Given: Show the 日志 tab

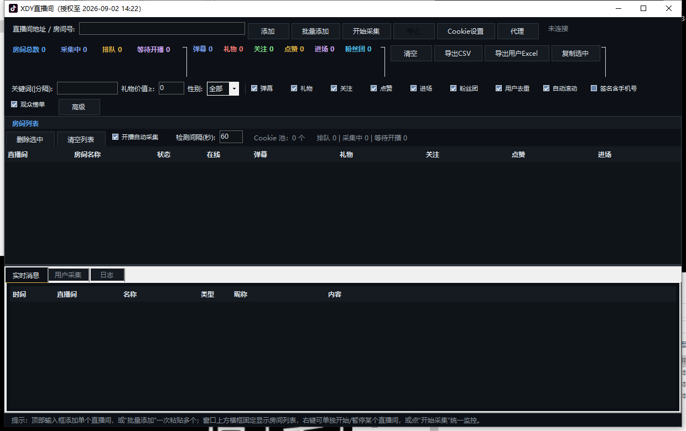Looking at the screenshot, I should tap(107, 275).
